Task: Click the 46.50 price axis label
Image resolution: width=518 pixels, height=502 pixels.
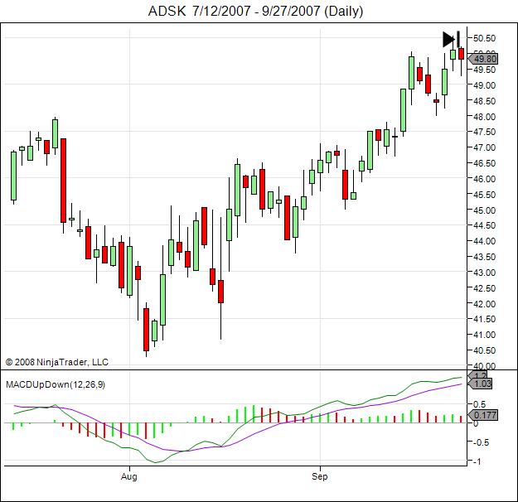Action: 484,163
